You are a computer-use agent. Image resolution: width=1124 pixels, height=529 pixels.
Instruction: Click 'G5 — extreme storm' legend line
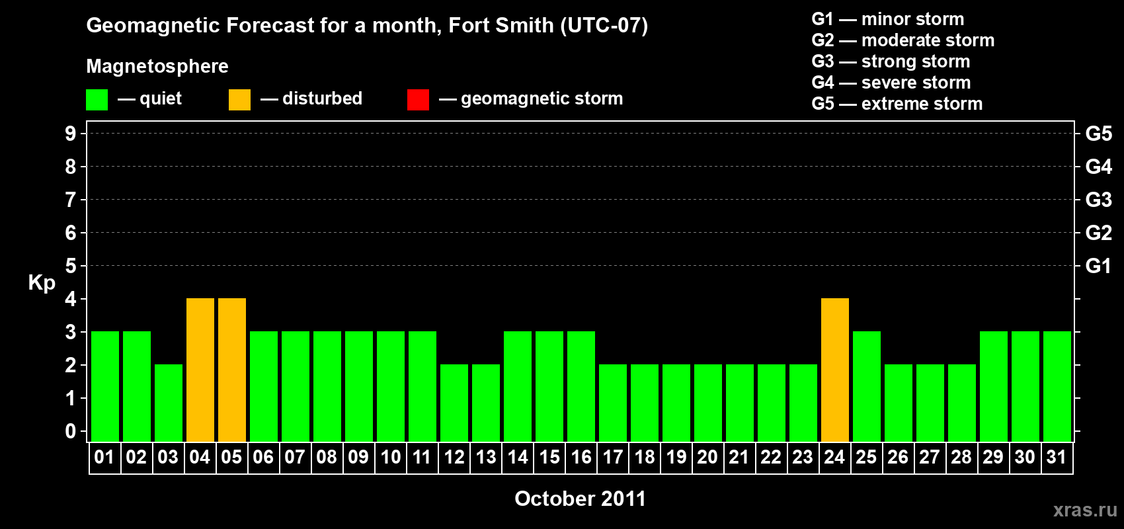click(897, 104)
